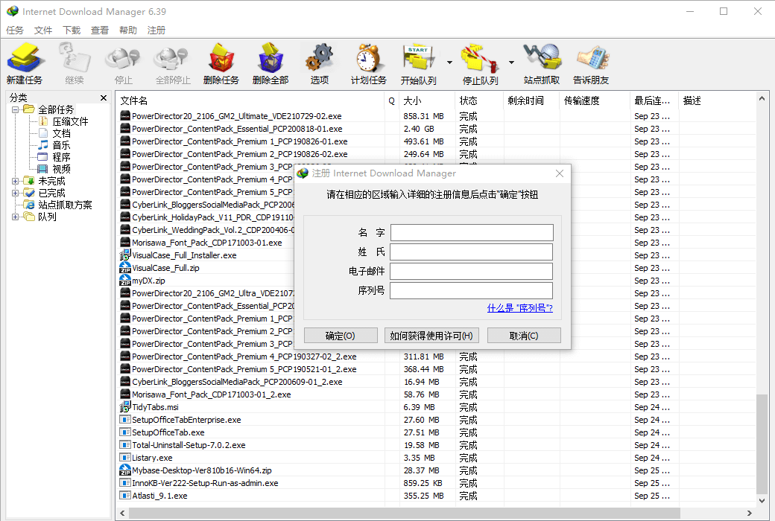The image size is (775, 521).
Task: Open the Start Queue dropdown arrow
Action: pos(449,63)
